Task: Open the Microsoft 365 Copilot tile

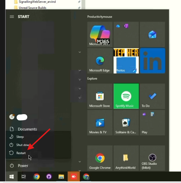Action: point(100,35)
